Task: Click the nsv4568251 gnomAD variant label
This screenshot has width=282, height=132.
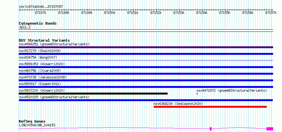Action: point(54,44)
